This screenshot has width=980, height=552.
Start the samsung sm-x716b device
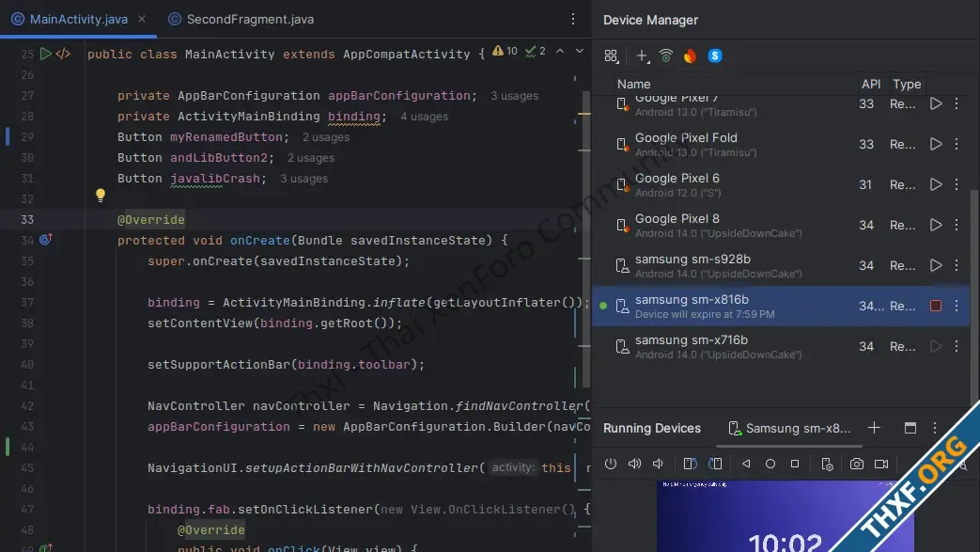(x=936, y=346)
